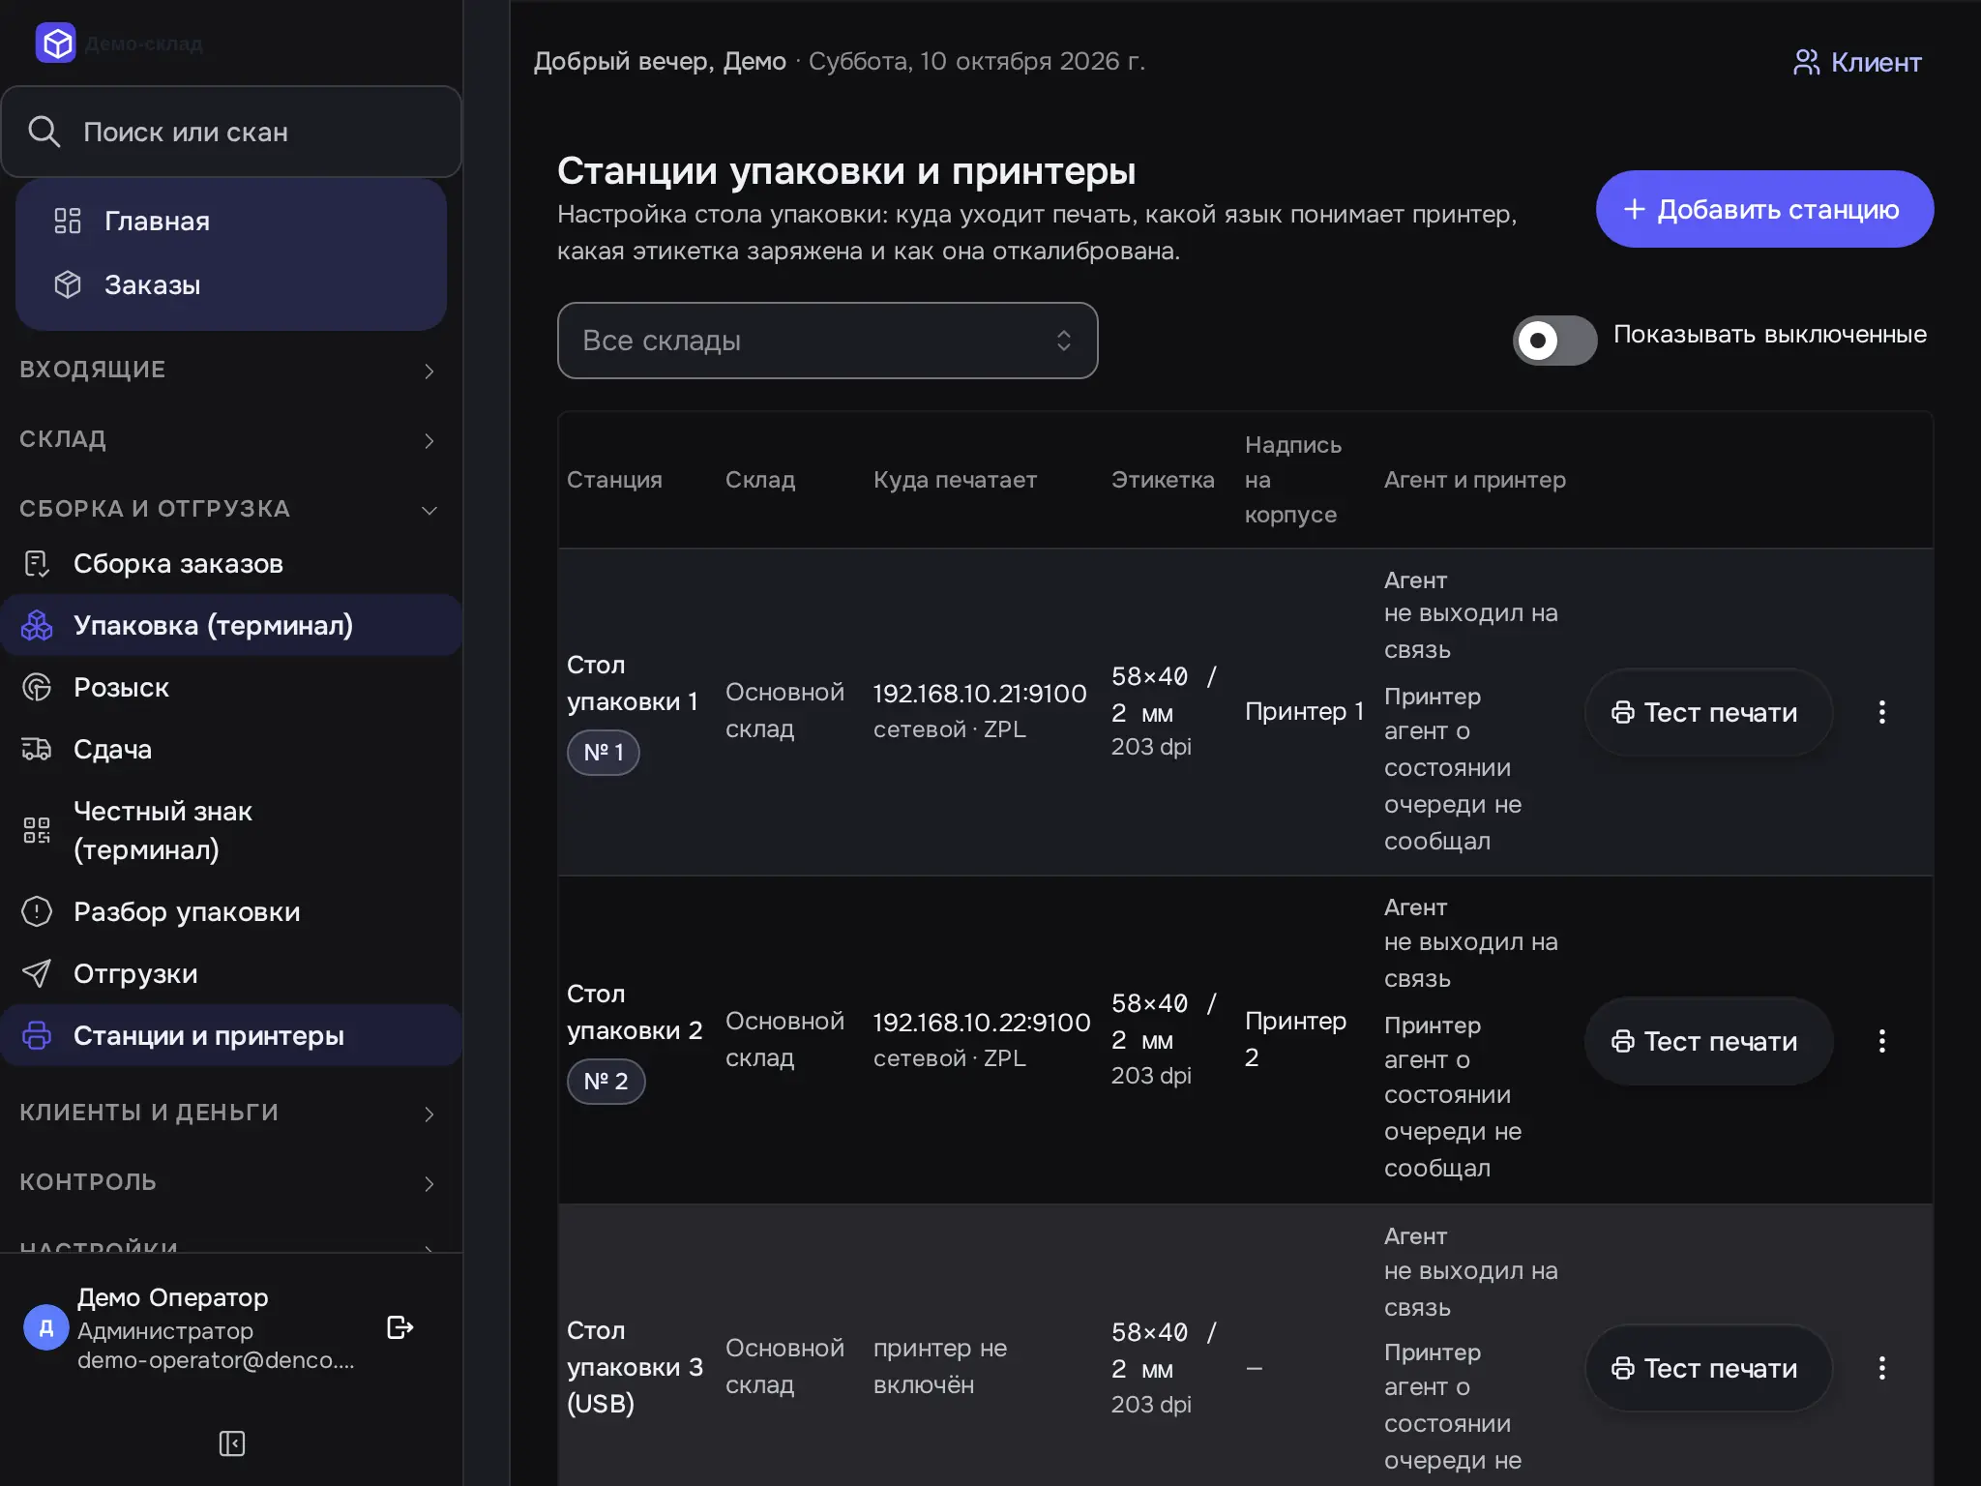This screenshot has height=1486, width=1981.
Task: Click the Сдача truck icon in the sidebar
Action: click(37, 750)
